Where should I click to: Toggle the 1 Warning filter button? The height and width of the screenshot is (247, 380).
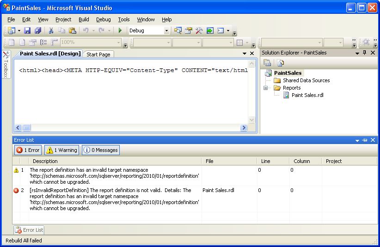pyautogui.click(x=62, y=150)
